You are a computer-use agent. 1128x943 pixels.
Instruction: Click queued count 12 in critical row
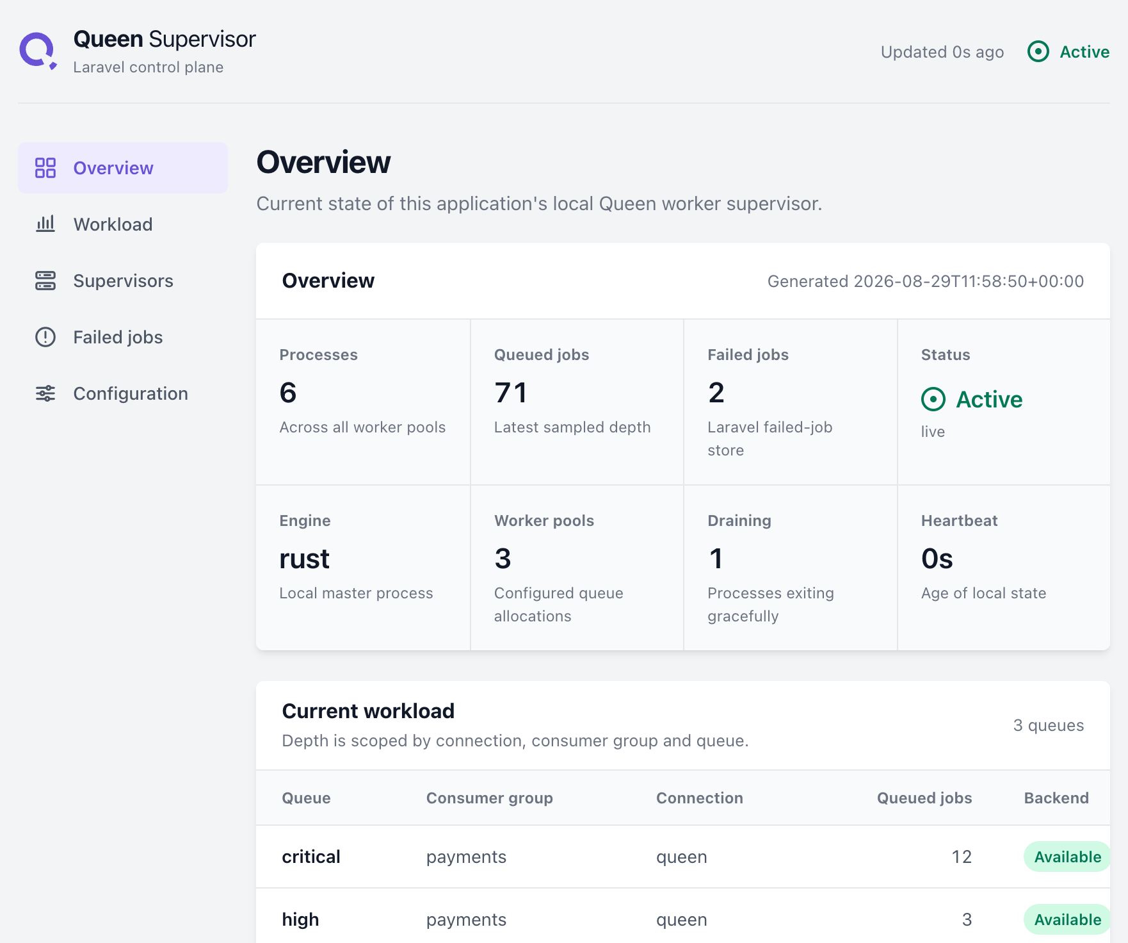962,857
